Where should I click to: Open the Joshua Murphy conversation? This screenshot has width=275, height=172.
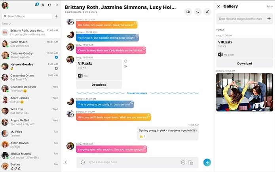(30, 156)
